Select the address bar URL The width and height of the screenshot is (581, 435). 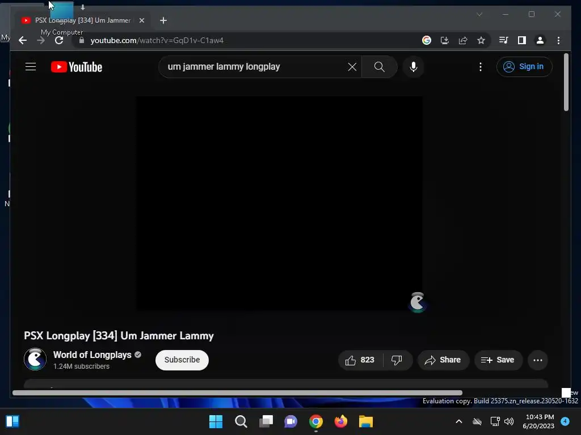tap(157, 40)
